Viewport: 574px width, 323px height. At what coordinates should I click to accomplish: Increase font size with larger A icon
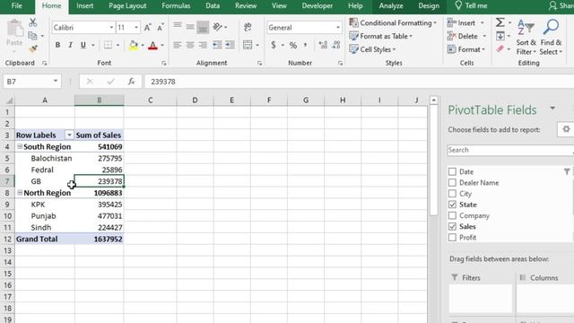(x=147, y=28)
